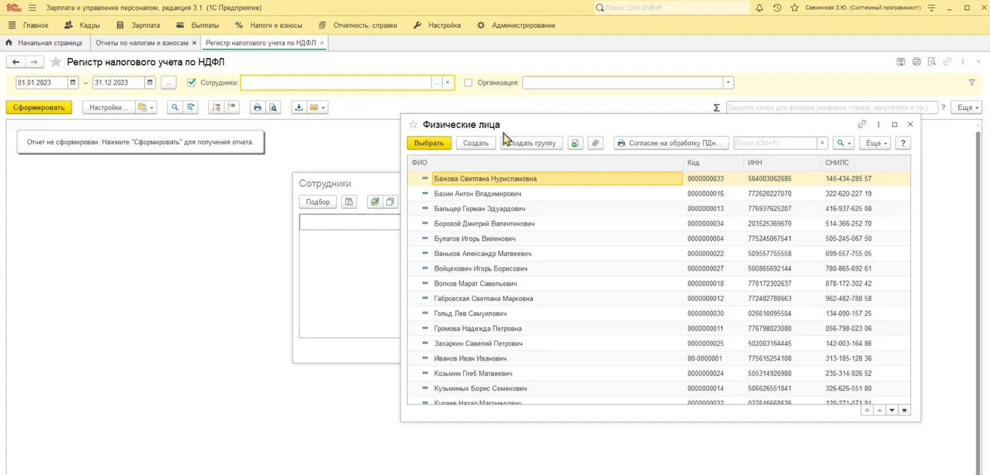The image size is (990, 475).
Task: Go back with the left arrow button
Action: [16, 62]
